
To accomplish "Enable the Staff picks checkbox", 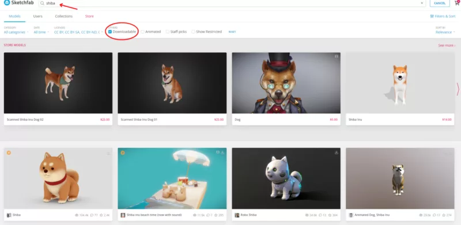I will pyautogui.click(x=168, y=32).
